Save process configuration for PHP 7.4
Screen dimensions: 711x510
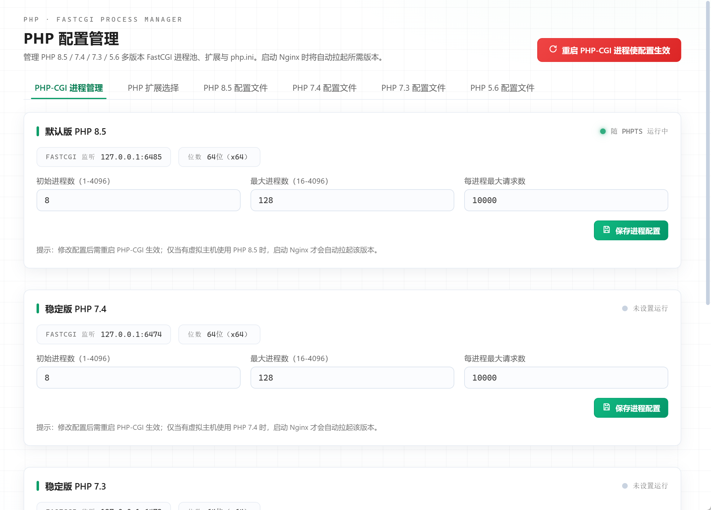(631, 408)
